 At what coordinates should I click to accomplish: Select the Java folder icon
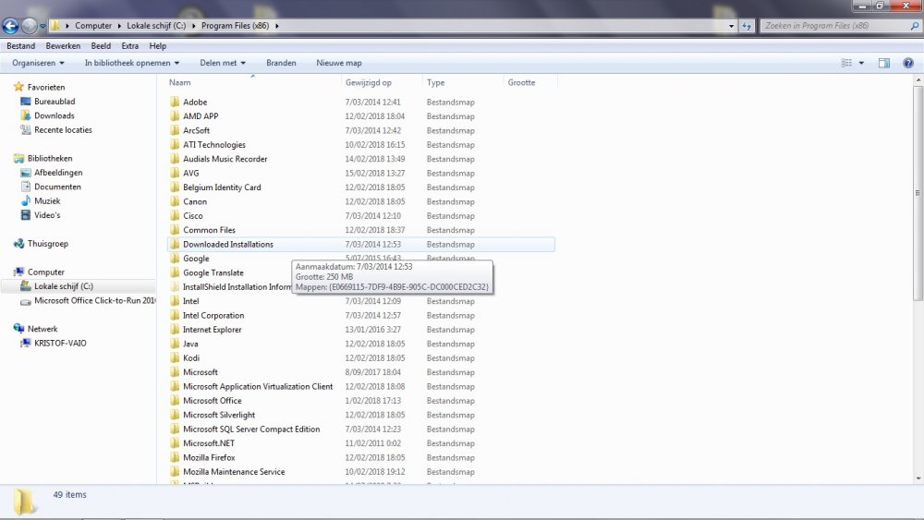(175, 344)
